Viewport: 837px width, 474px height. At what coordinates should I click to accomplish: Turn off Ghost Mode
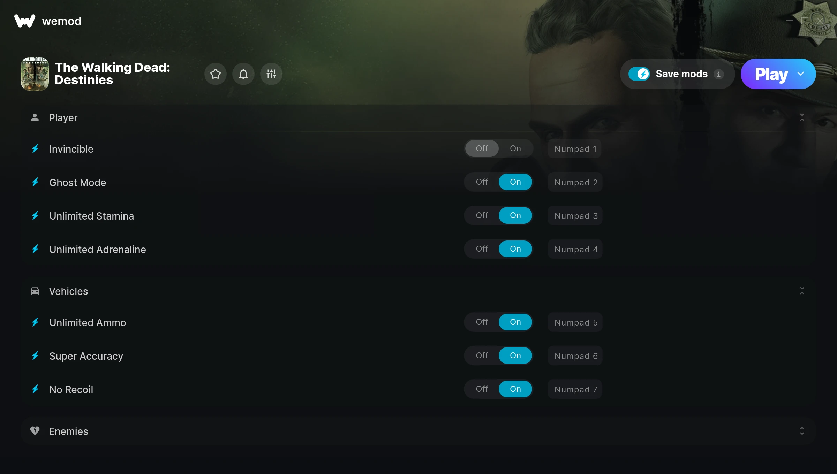coord(482,182)
